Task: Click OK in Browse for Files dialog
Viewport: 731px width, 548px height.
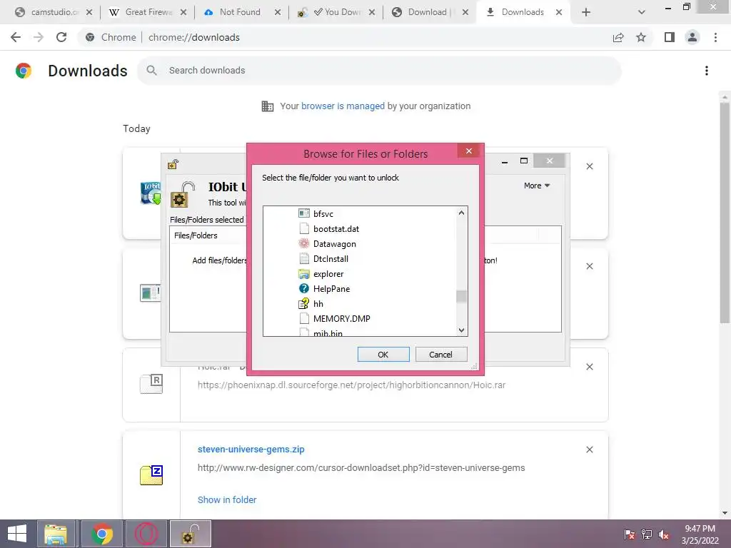Action: coord(383,355)
